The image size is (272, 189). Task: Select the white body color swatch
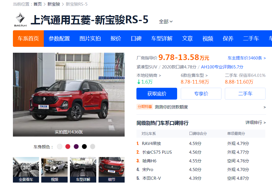(x=60, y=147)
